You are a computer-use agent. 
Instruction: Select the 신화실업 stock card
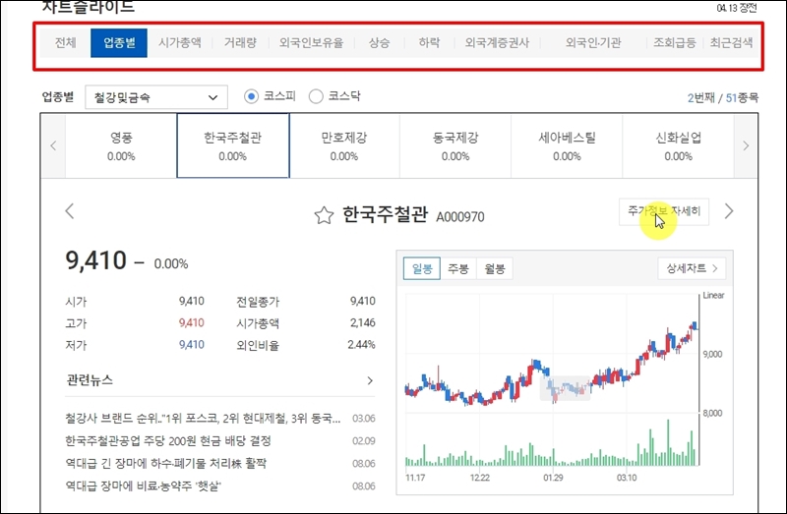679,145
